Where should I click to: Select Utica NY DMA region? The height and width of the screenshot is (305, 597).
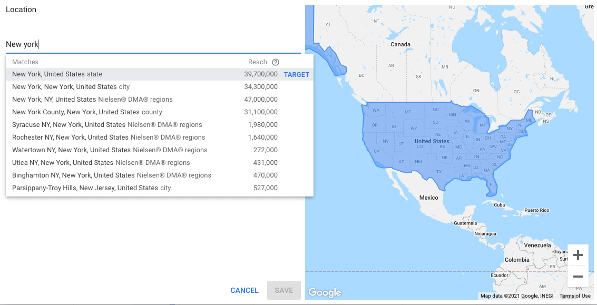[x=101, y=163]
